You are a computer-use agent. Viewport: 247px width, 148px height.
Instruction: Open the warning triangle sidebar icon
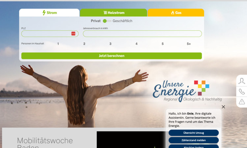[242, 102]
